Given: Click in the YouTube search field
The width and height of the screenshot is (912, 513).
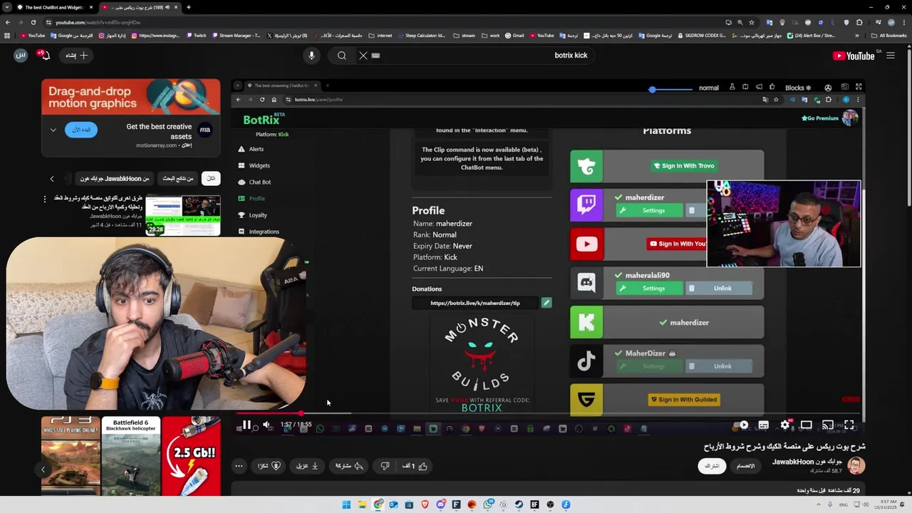Looking at the screenshot, I should [x=484, y=56].
